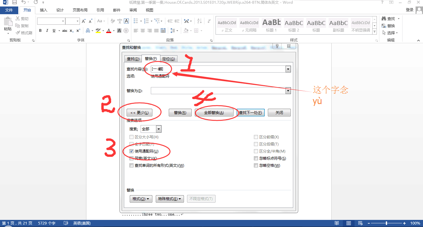Apply strikethrough formatting
423x227 pixels.
pyautogui.click(x=64, y=31)
